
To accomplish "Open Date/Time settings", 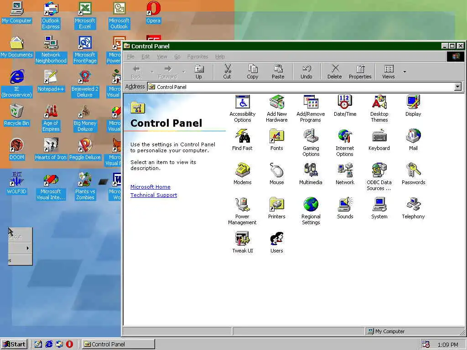I will 345,106.
